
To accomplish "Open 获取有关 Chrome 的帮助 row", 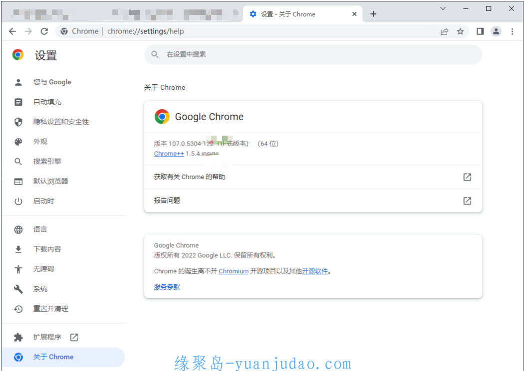I will point(313,177).
